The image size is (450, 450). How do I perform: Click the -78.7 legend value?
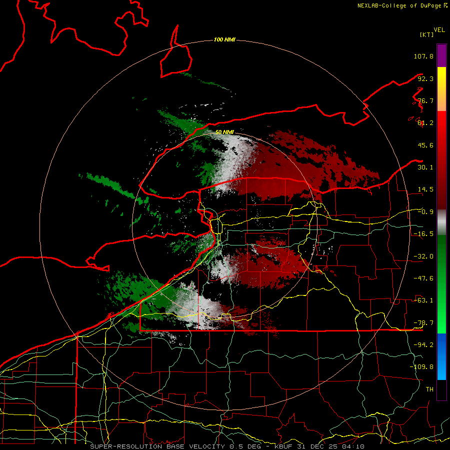[x=423, y=323]
